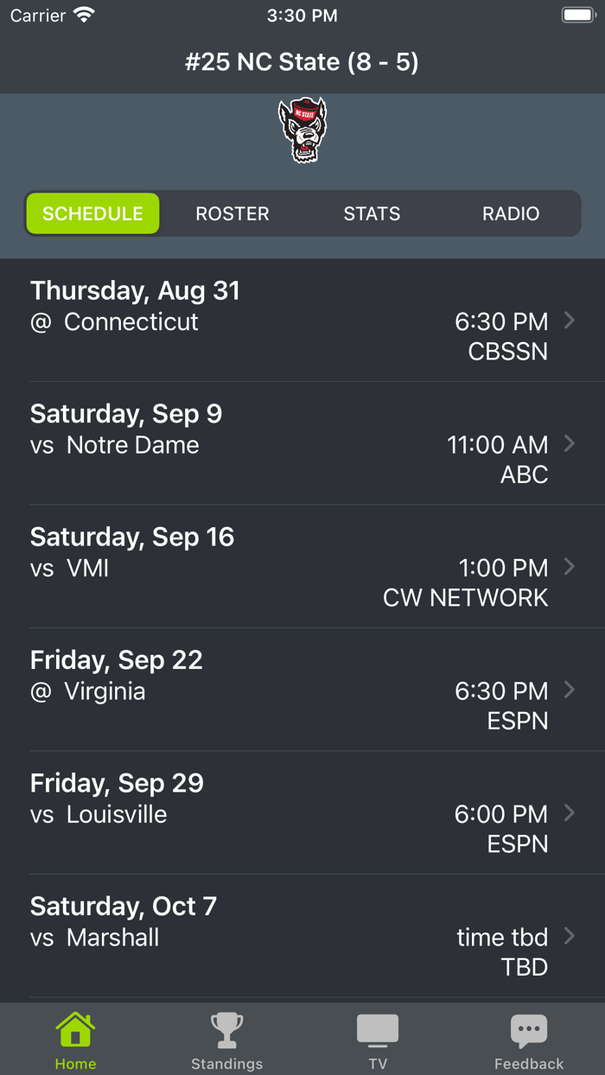This screenshot has height=1075, width=605.
Task: Expand the Marshall game row chevron
Action: point(570,936)
